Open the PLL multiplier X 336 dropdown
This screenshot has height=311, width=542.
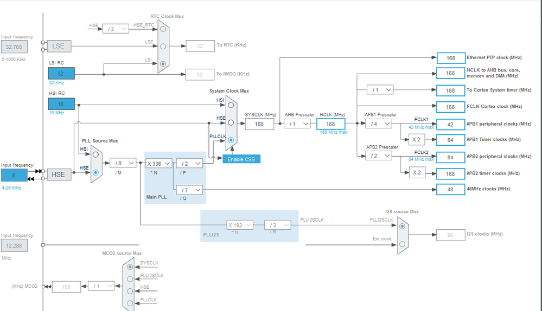[x=158, y=164]
